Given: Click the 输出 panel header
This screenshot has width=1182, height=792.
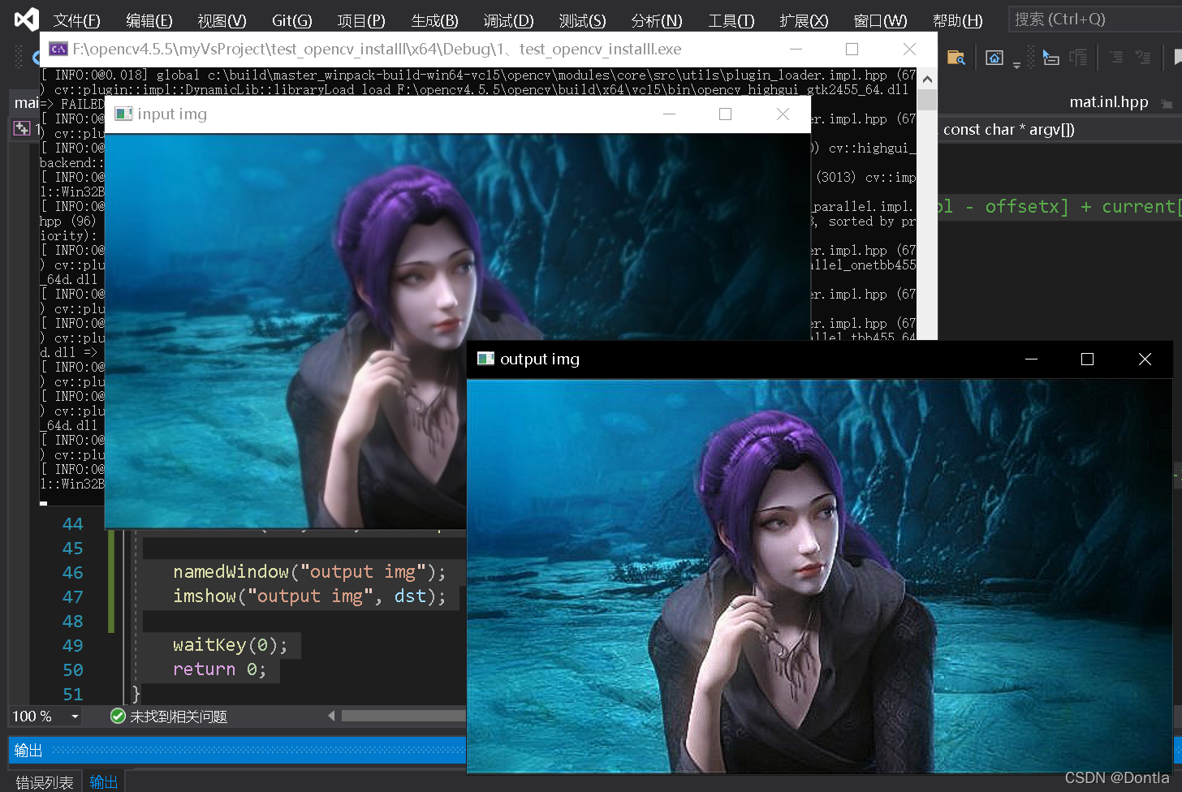Looking at the screenshot, I should tap(237, 751).
